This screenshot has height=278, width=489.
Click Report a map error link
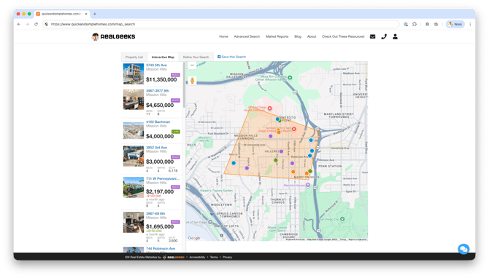[x=358, y=239]
